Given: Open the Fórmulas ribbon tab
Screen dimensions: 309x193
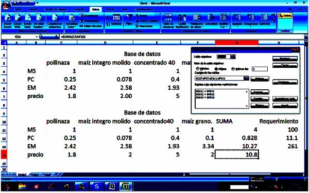Looking at the screenshot, I should 79,9.
